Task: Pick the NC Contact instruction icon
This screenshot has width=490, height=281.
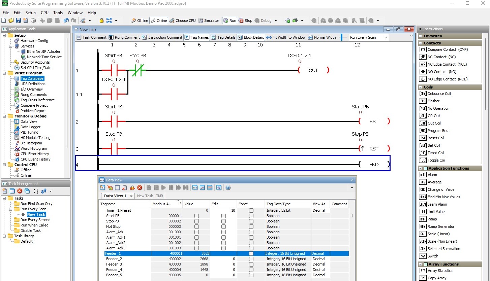Action: (423, 57)
